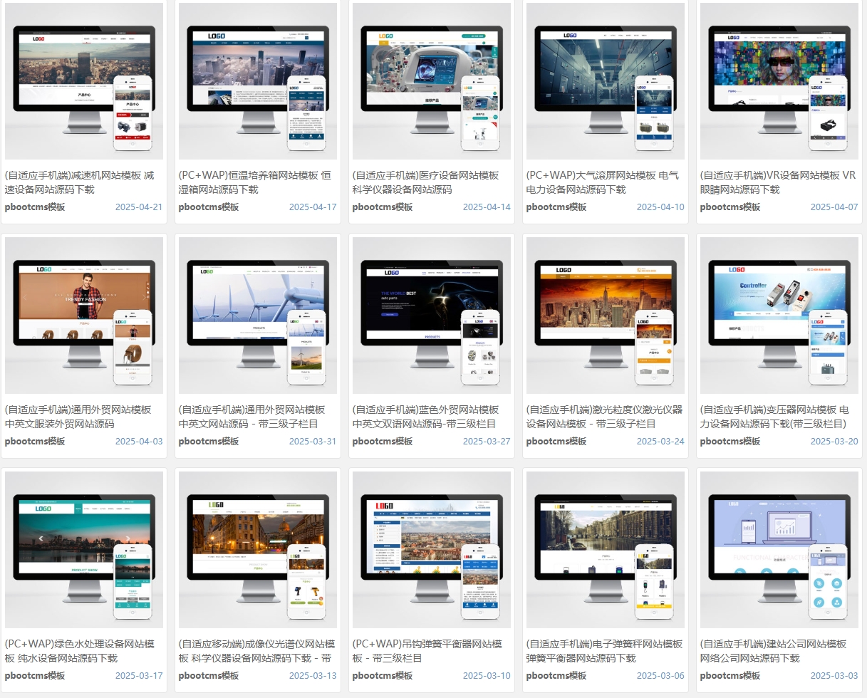Screen dimensions: 867x698
Task: Open the 成像仪光谱仪网站模板 title link
Action: (x=256, y=651)
